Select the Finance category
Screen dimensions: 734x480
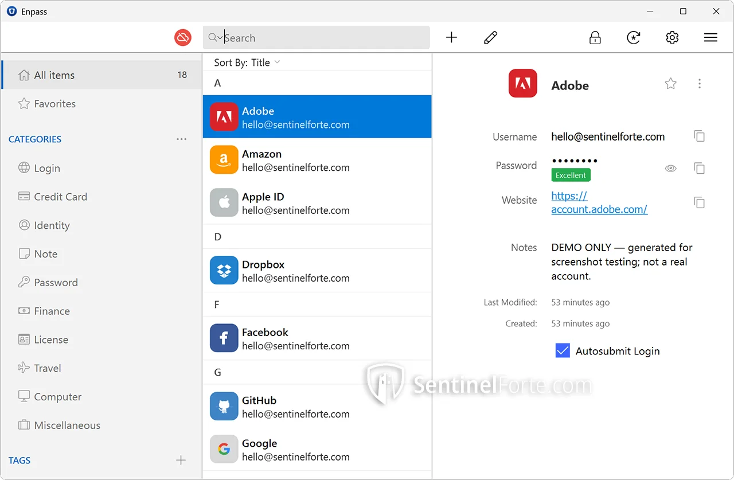coord(101,311)
